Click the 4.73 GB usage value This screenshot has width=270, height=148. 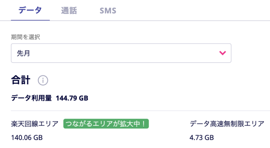202,138
